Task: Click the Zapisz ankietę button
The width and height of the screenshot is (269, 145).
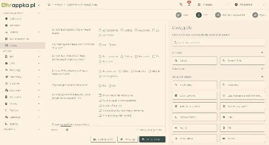Action: (152, 139)
